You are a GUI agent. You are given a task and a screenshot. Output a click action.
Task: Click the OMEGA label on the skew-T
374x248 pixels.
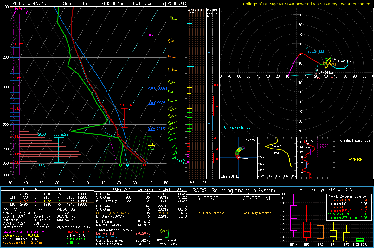pyautogui.click(x=20, y=9)
